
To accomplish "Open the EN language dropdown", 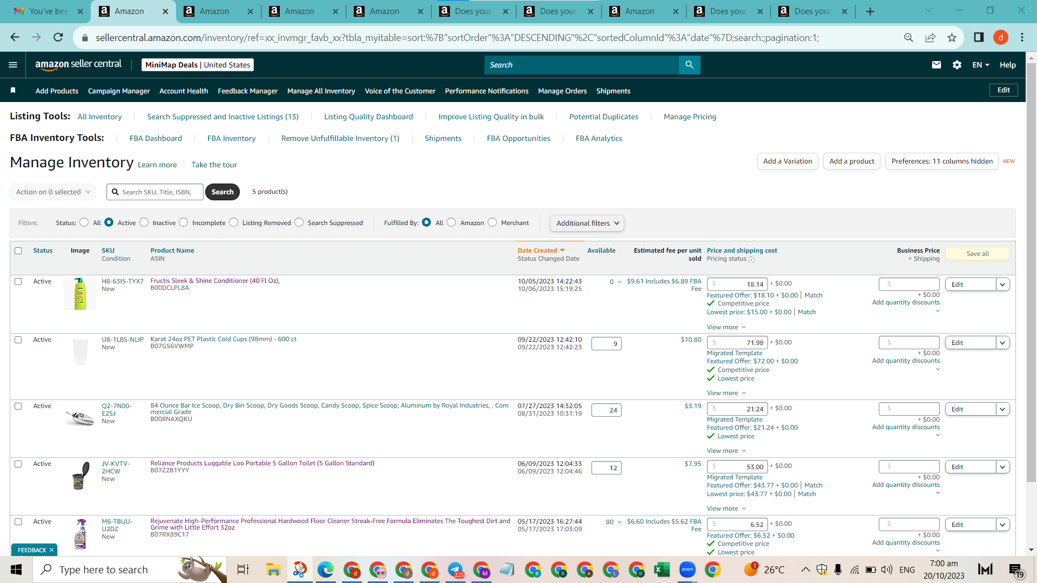I will coord(981,65).
